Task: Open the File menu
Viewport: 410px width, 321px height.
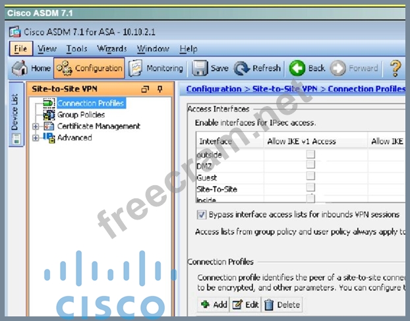Action: click(x=20, y=49)
